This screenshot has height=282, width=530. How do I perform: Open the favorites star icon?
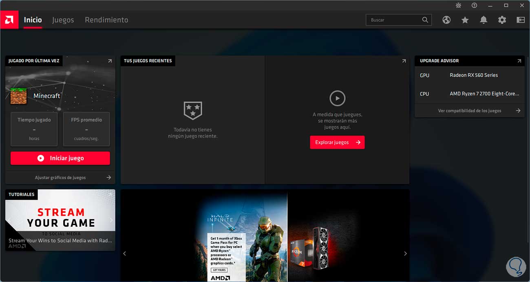coord(465,20)
